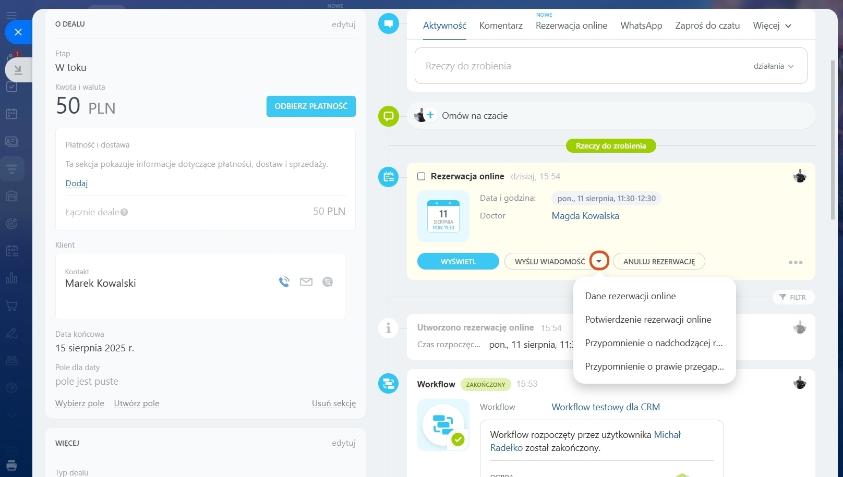Screen dimensions: 843x477
Task: Click the help icon next to Łącznie deale
Action: [x=124, y=212]
